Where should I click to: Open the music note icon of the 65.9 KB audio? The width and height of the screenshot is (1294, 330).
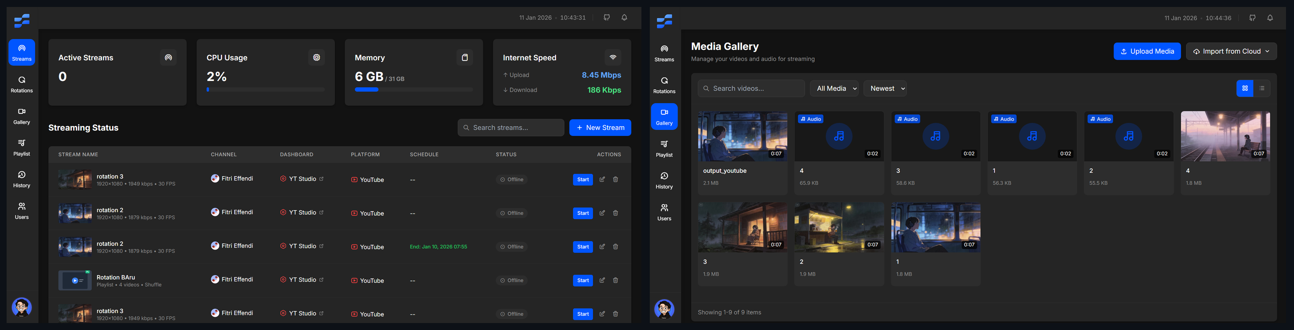click(x=839, y=136)
